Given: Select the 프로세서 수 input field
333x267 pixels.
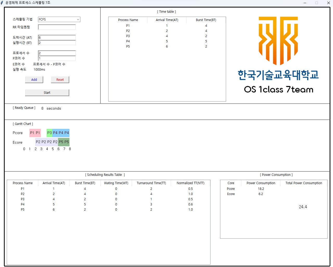Looking at the screenshot, I should tap(57, 53).
